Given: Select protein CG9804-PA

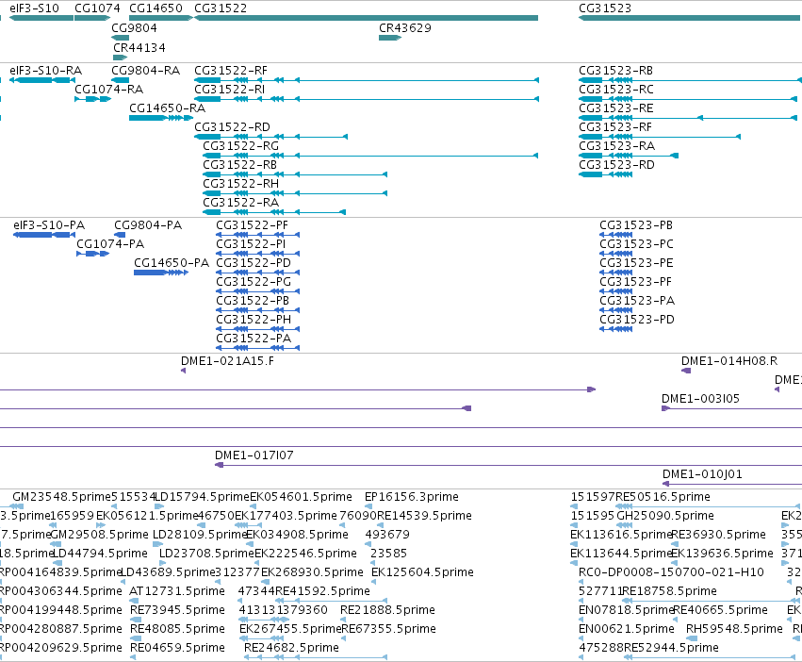Looking at the screenshot, I should (120, 235).
